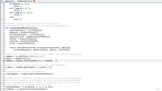Switch to the SparkDecisionTree.py tab

[x=25, y=1]
